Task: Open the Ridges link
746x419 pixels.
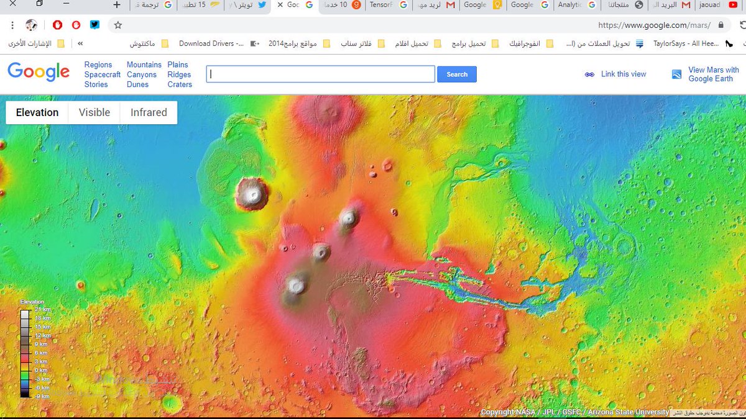Action: (179, 74)
